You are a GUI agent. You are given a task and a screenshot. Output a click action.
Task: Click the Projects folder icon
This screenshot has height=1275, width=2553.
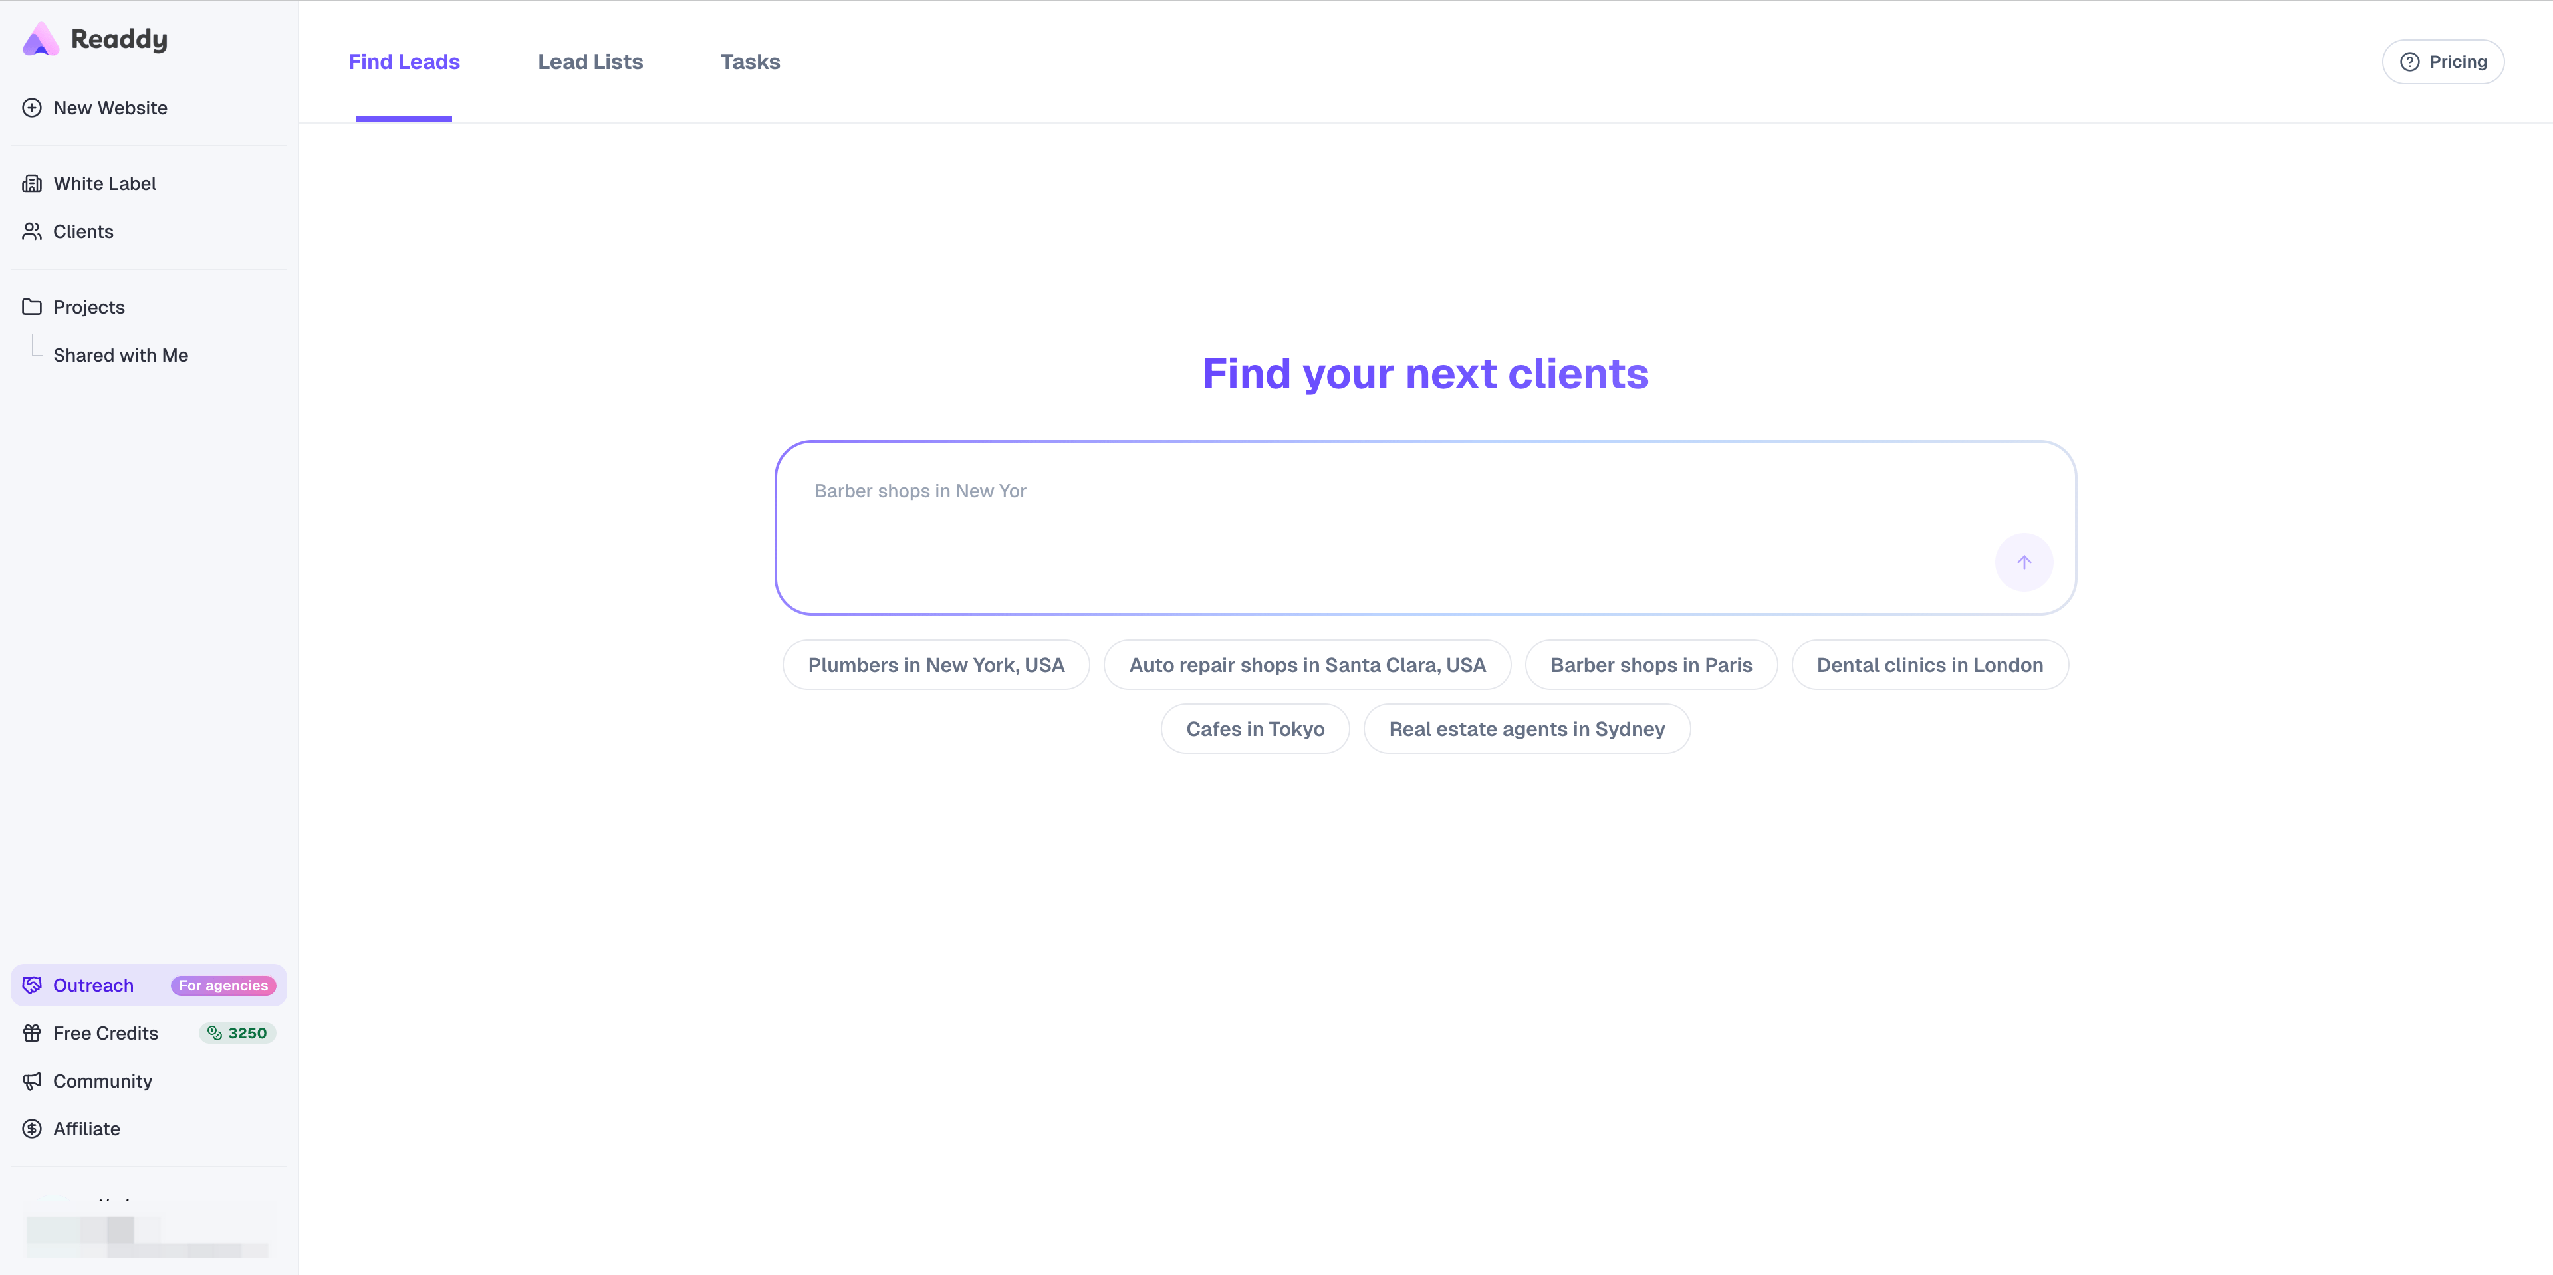(x=32, y=307)
